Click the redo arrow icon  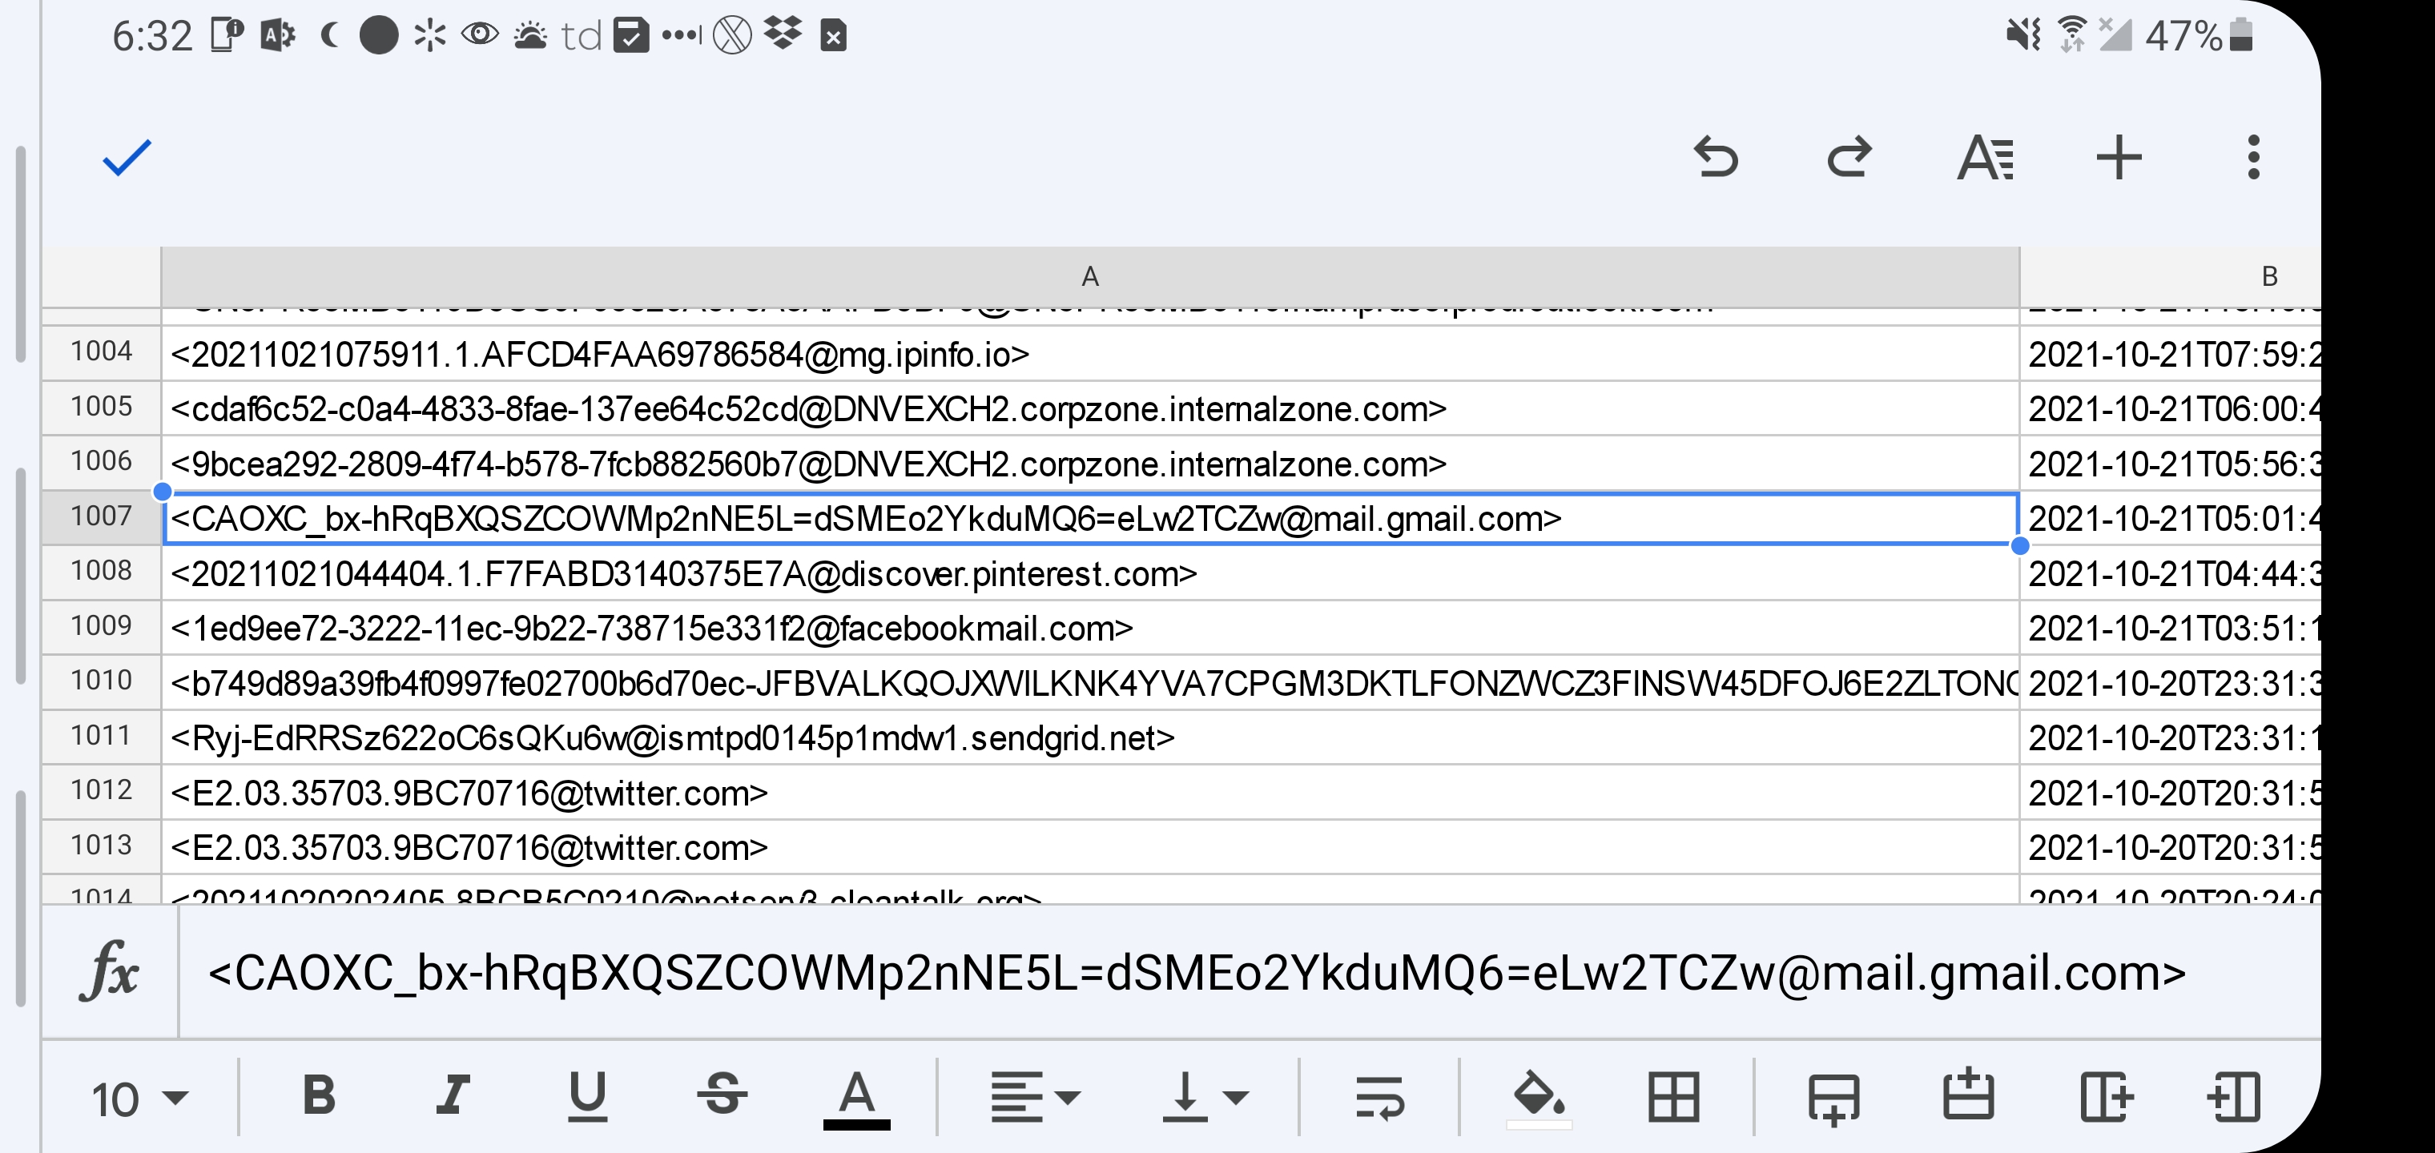click(x=1849, y=158)
